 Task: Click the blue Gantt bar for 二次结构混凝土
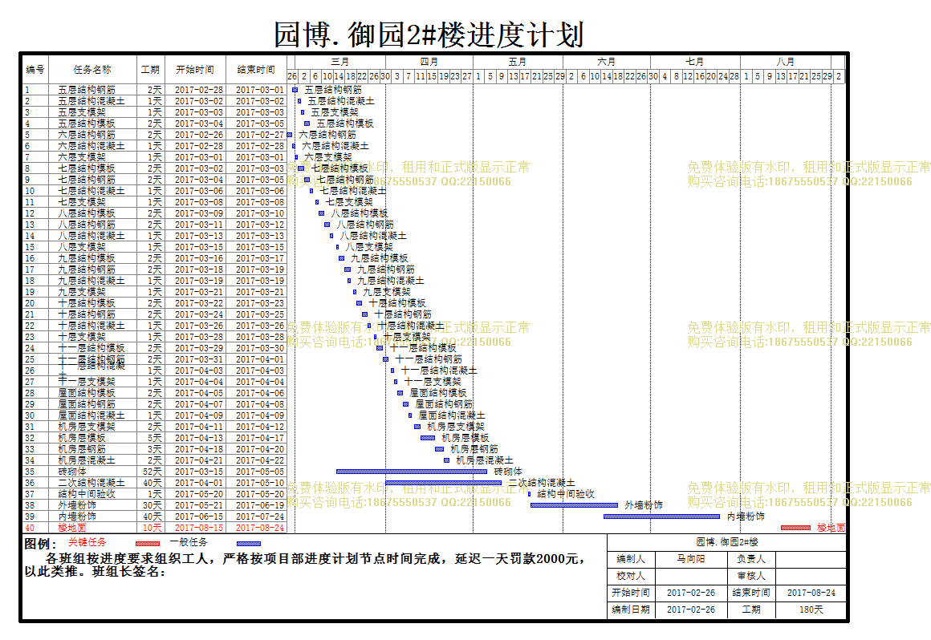(444, 483)
